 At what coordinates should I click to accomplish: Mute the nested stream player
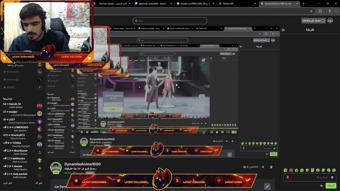(87, 132)
